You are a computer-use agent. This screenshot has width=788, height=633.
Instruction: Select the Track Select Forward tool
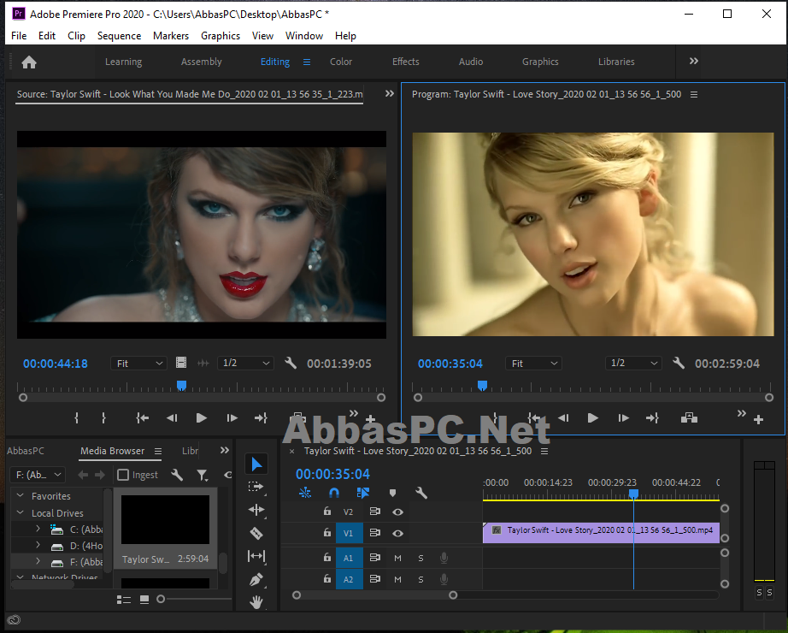256,487
